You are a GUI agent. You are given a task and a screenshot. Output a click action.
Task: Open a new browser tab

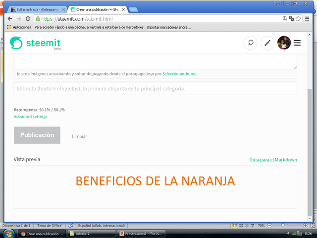133,9
